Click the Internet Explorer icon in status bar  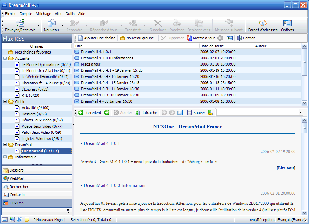click(x=20, y=219)
